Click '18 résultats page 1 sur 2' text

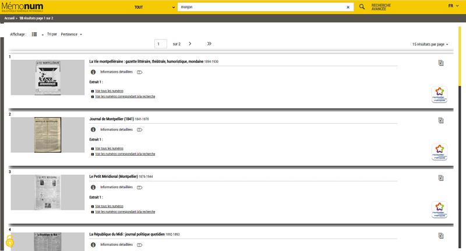click(x=36, y=18)
